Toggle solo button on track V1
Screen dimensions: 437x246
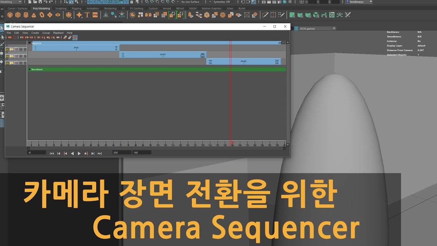click(x=16, y=50)
